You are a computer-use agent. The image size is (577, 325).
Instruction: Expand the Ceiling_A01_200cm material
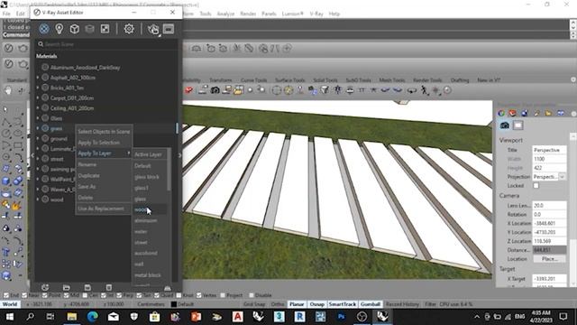coord(38,108)
